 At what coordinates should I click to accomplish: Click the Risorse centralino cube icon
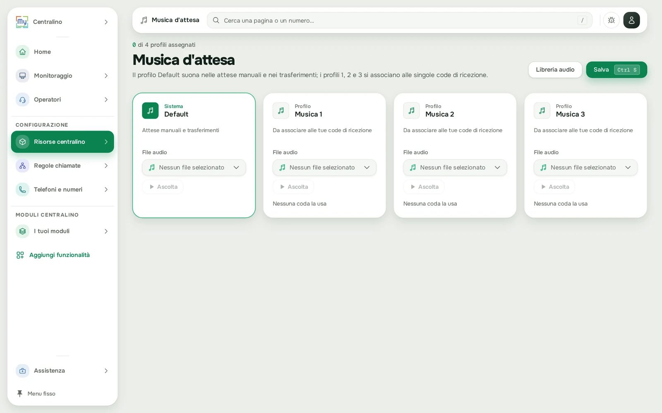22,142
